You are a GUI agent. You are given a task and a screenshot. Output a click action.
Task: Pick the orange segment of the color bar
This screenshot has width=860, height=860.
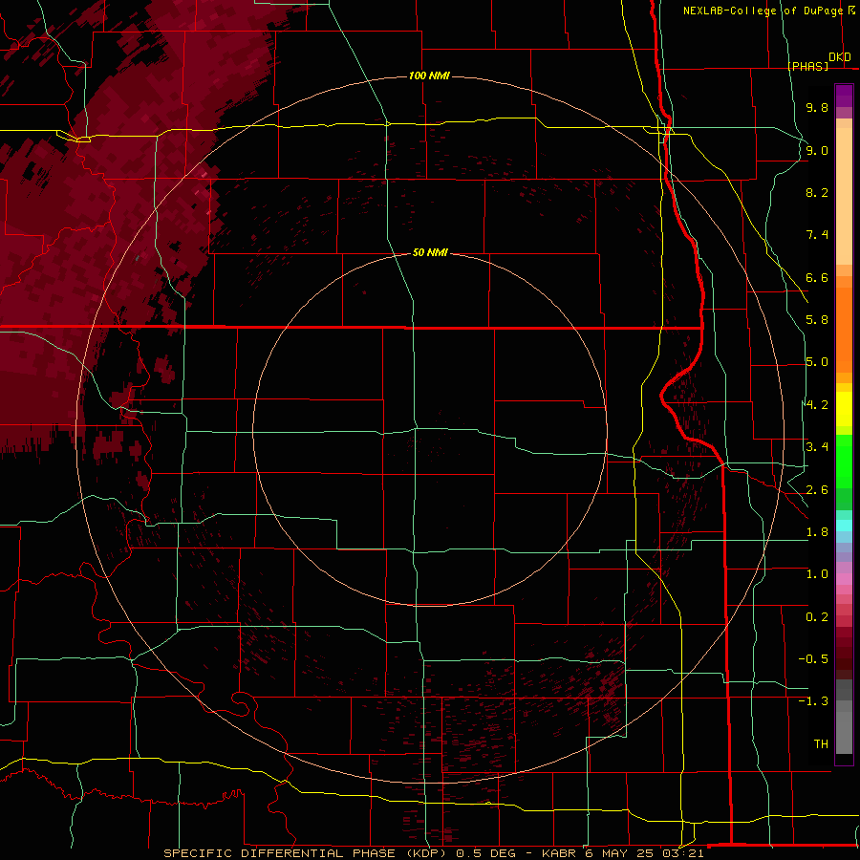(844, 329)
